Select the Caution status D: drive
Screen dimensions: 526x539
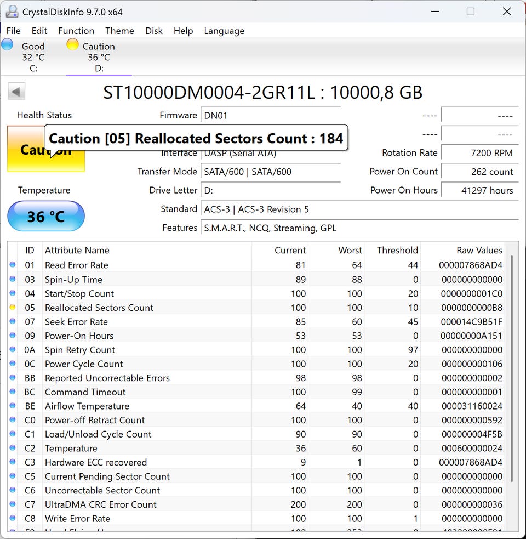[99, 57]
